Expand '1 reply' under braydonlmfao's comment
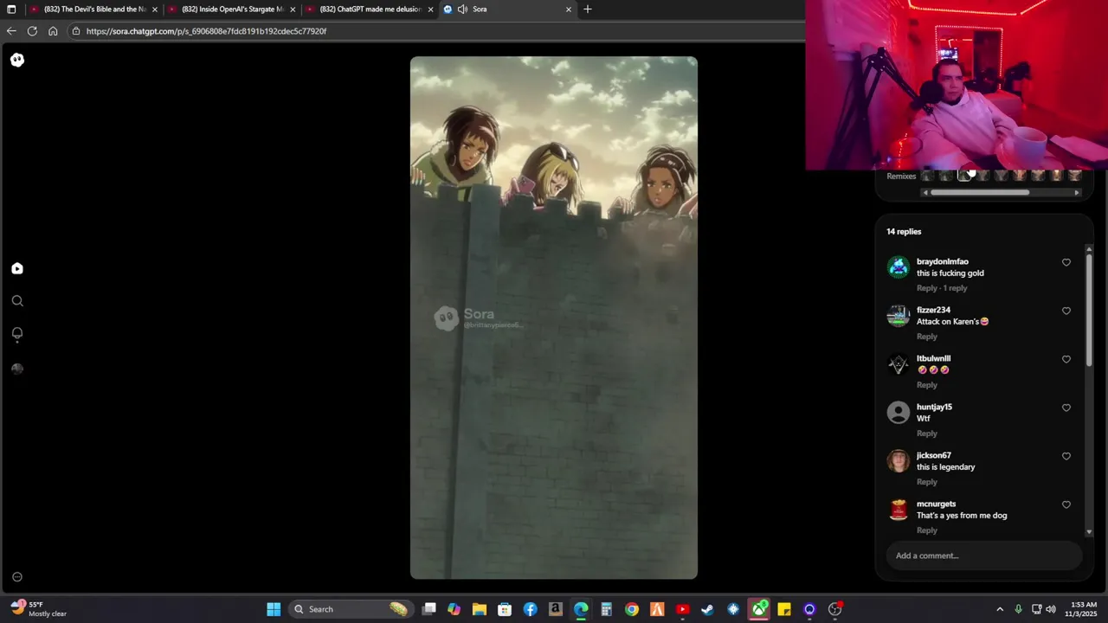Image resolution: width=1108 pixels, height=623 pixels. tap(956, 288)
